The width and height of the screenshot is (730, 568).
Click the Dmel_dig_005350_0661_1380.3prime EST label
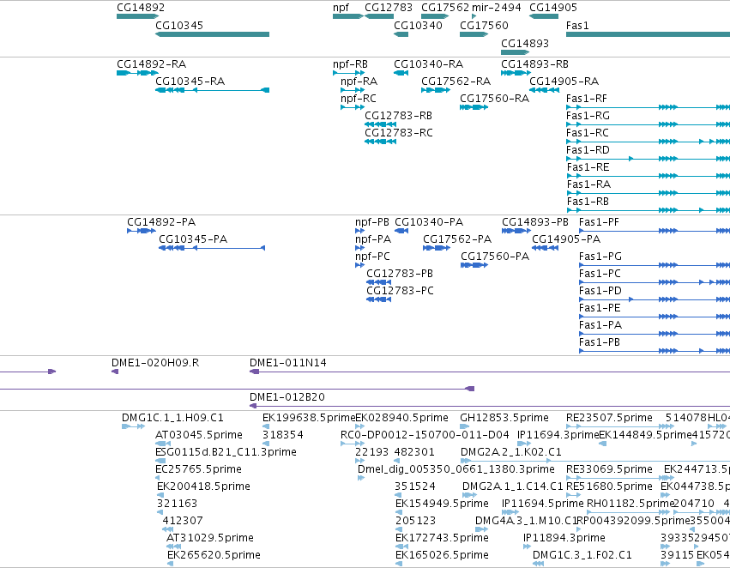[455, 469]
